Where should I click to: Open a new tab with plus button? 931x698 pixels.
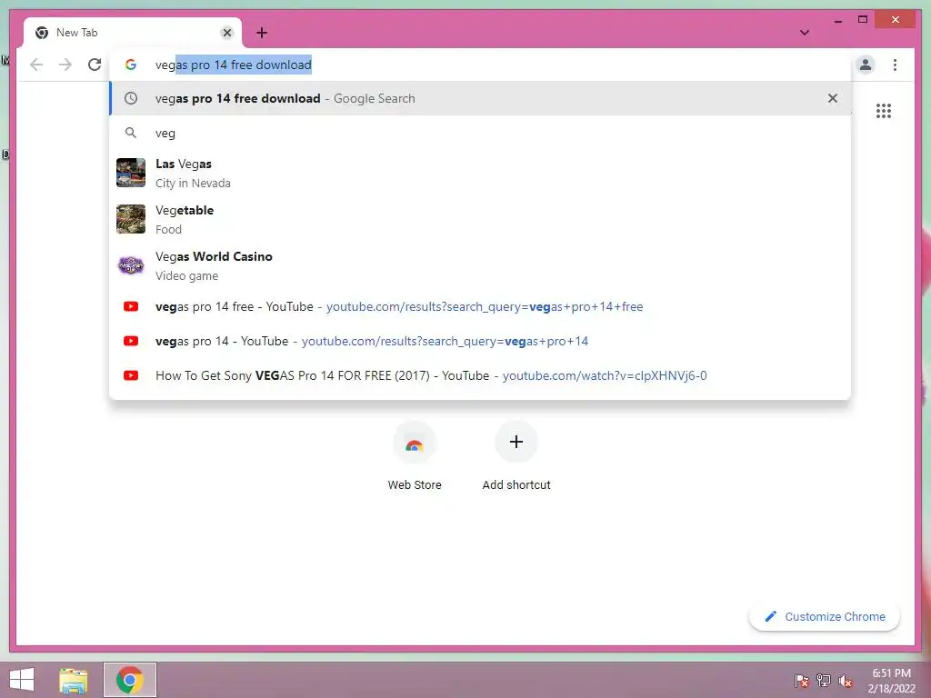click(262, 33)
